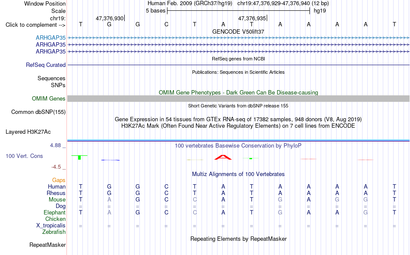Viewport: 410px width, 255px height.
Task: Click the Elephant species label
Action: [x=54, y=213]
